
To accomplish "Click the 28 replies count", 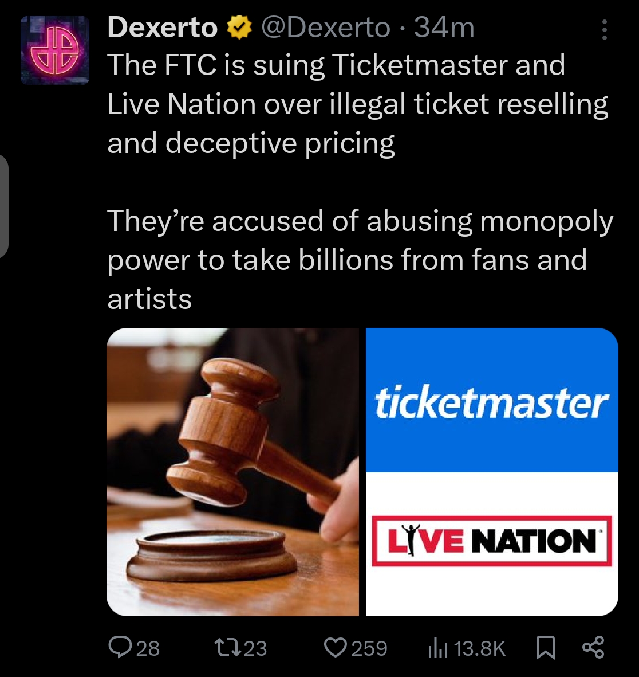I will pos(148,648).
